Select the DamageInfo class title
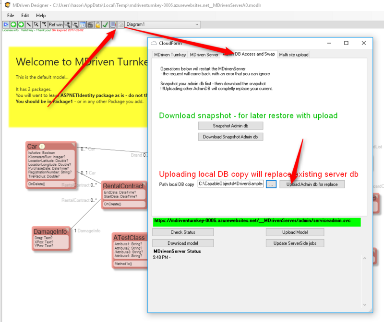This screenshot has height=322, width=384. click(50, 231)
